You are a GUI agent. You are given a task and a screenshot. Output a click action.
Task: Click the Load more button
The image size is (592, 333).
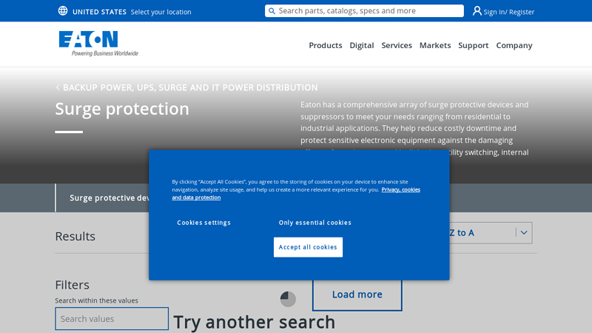point(357,295)
